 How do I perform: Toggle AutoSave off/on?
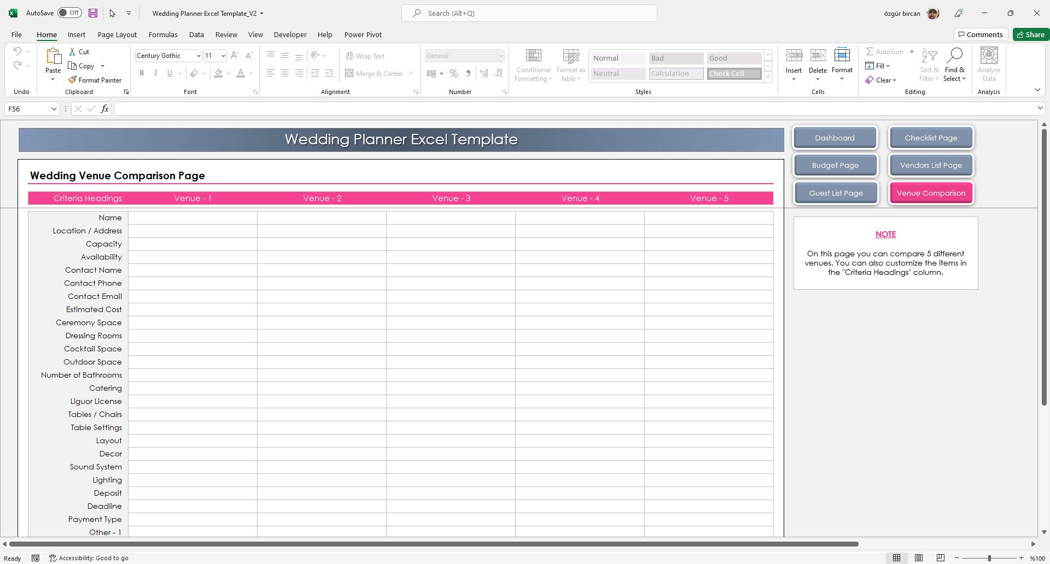click(69, 12)
